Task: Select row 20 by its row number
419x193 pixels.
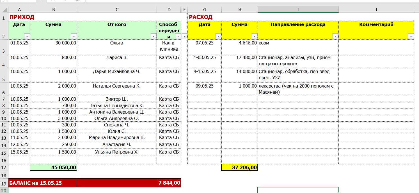Action: tap(4, 190)
